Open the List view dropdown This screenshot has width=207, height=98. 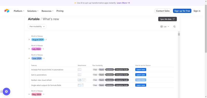pos(165,27)
